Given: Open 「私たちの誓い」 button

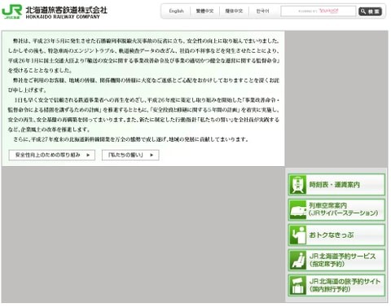Looking at the screenshot, I should point(130,155).
